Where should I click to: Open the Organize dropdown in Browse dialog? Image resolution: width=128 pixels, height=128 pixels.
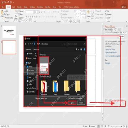28,49
